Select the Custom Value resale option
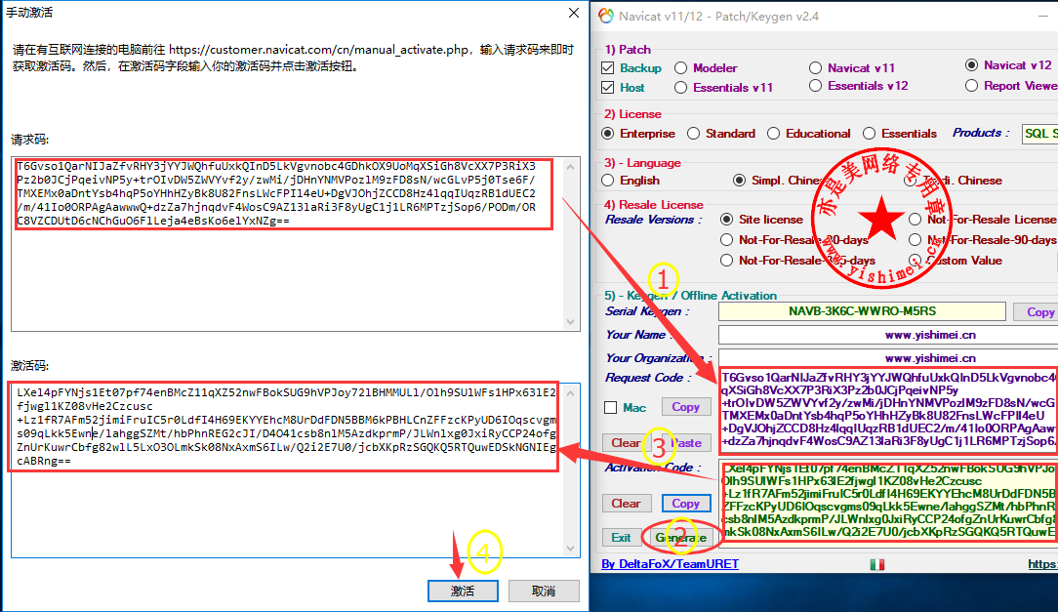 (x=915, y=261)
